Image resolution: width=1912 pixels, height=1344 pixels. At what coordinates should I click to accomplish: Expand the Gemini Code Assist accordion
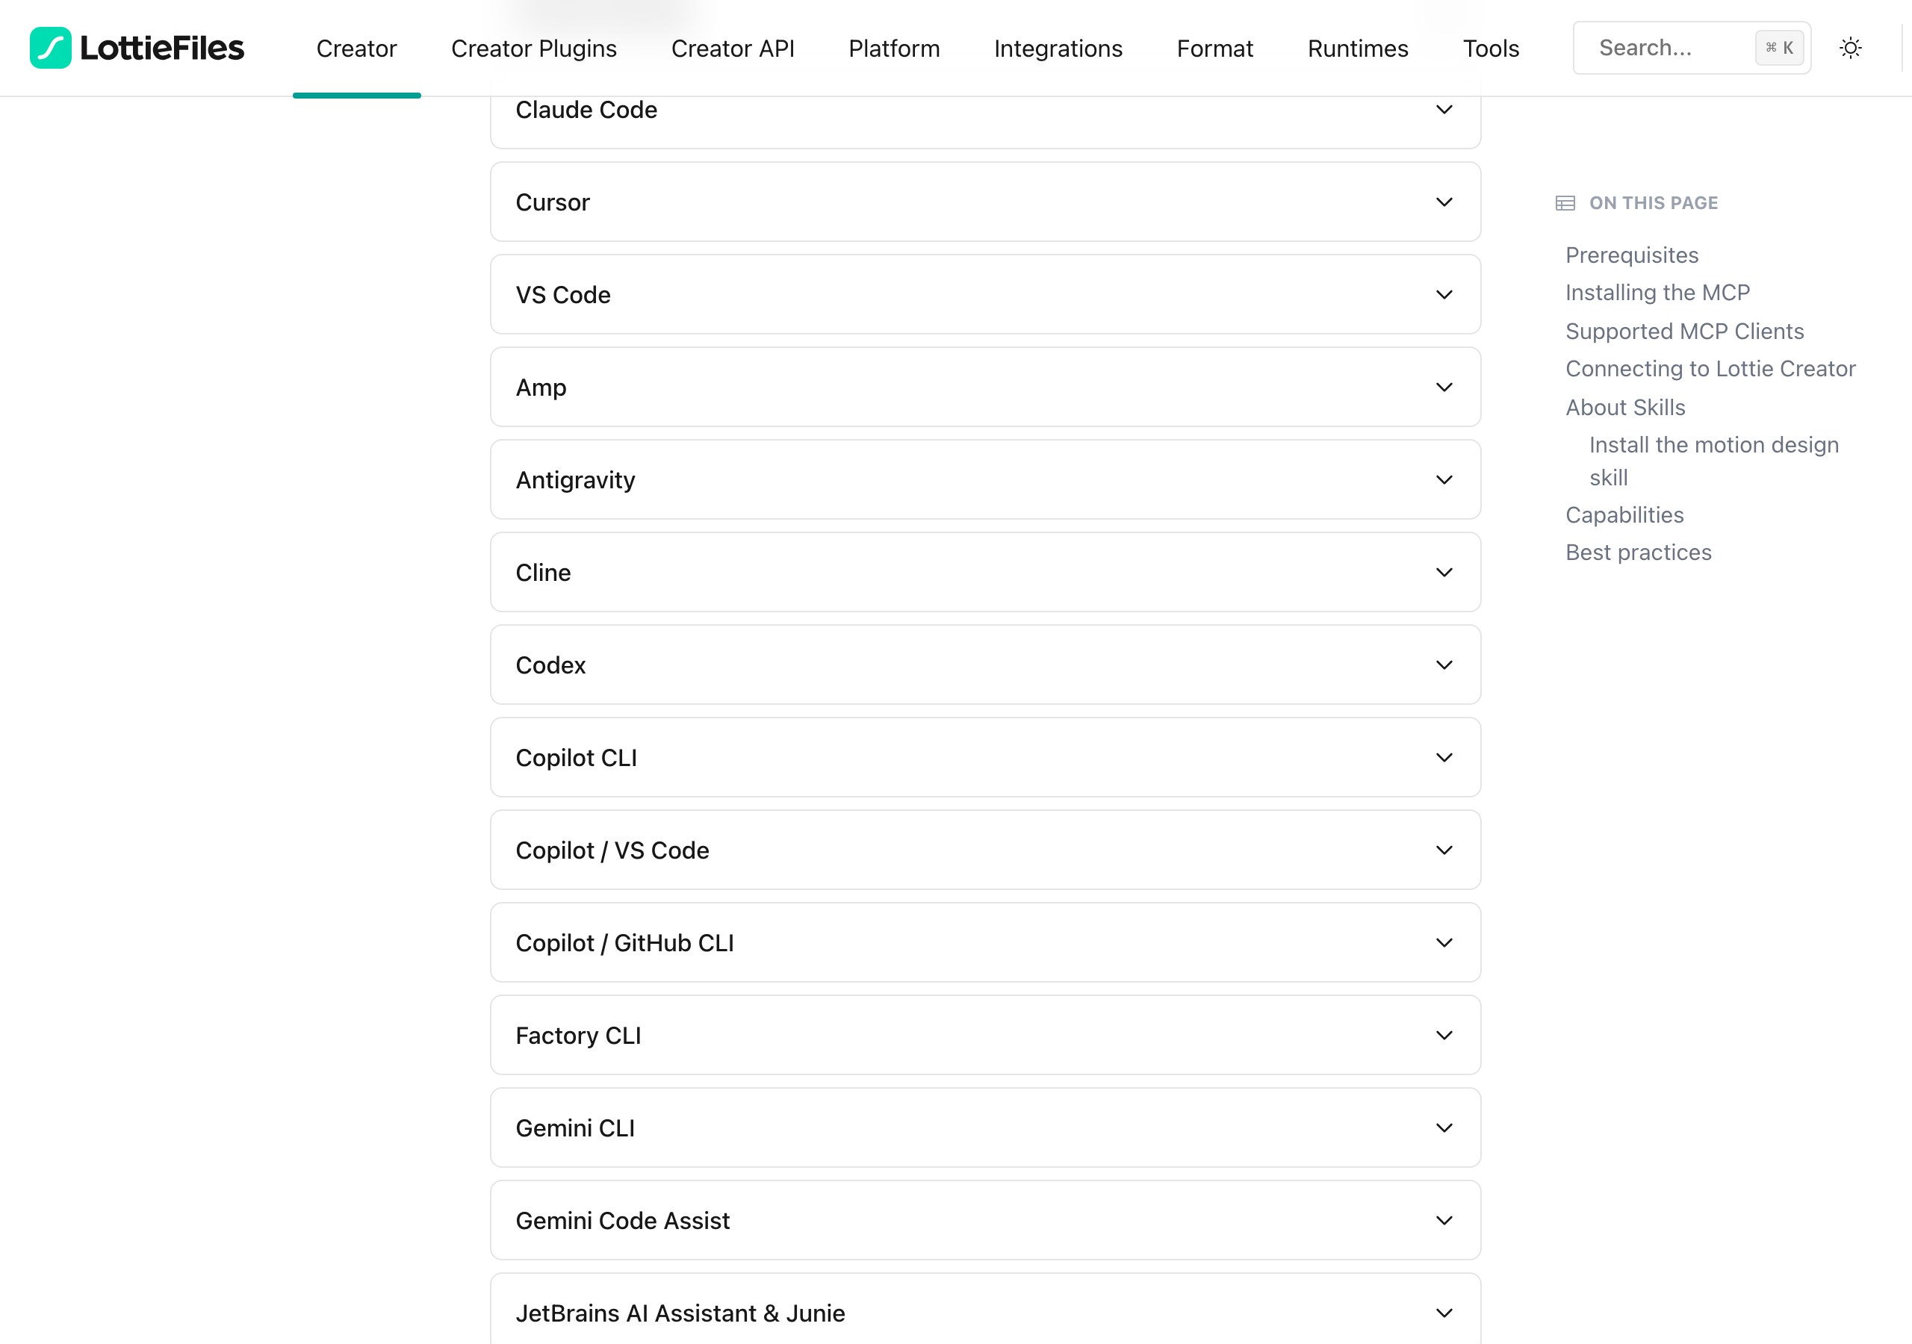point(986,1220)
